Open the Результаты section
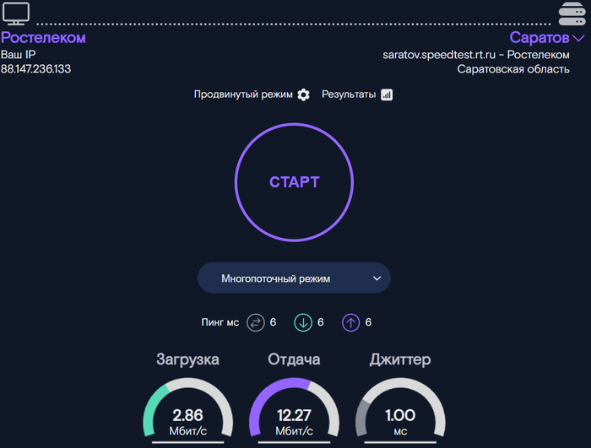591x448 pixels. (x=349, y=94)
